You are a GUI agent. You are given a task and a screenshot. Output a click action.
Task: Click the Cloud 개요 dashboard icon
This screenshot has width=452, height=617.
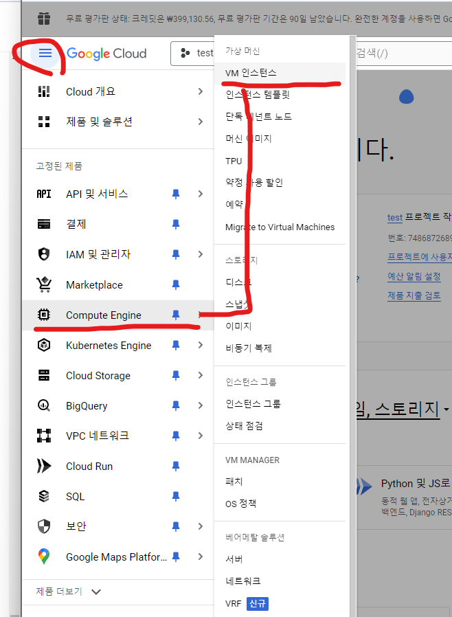tap(44, 91)
